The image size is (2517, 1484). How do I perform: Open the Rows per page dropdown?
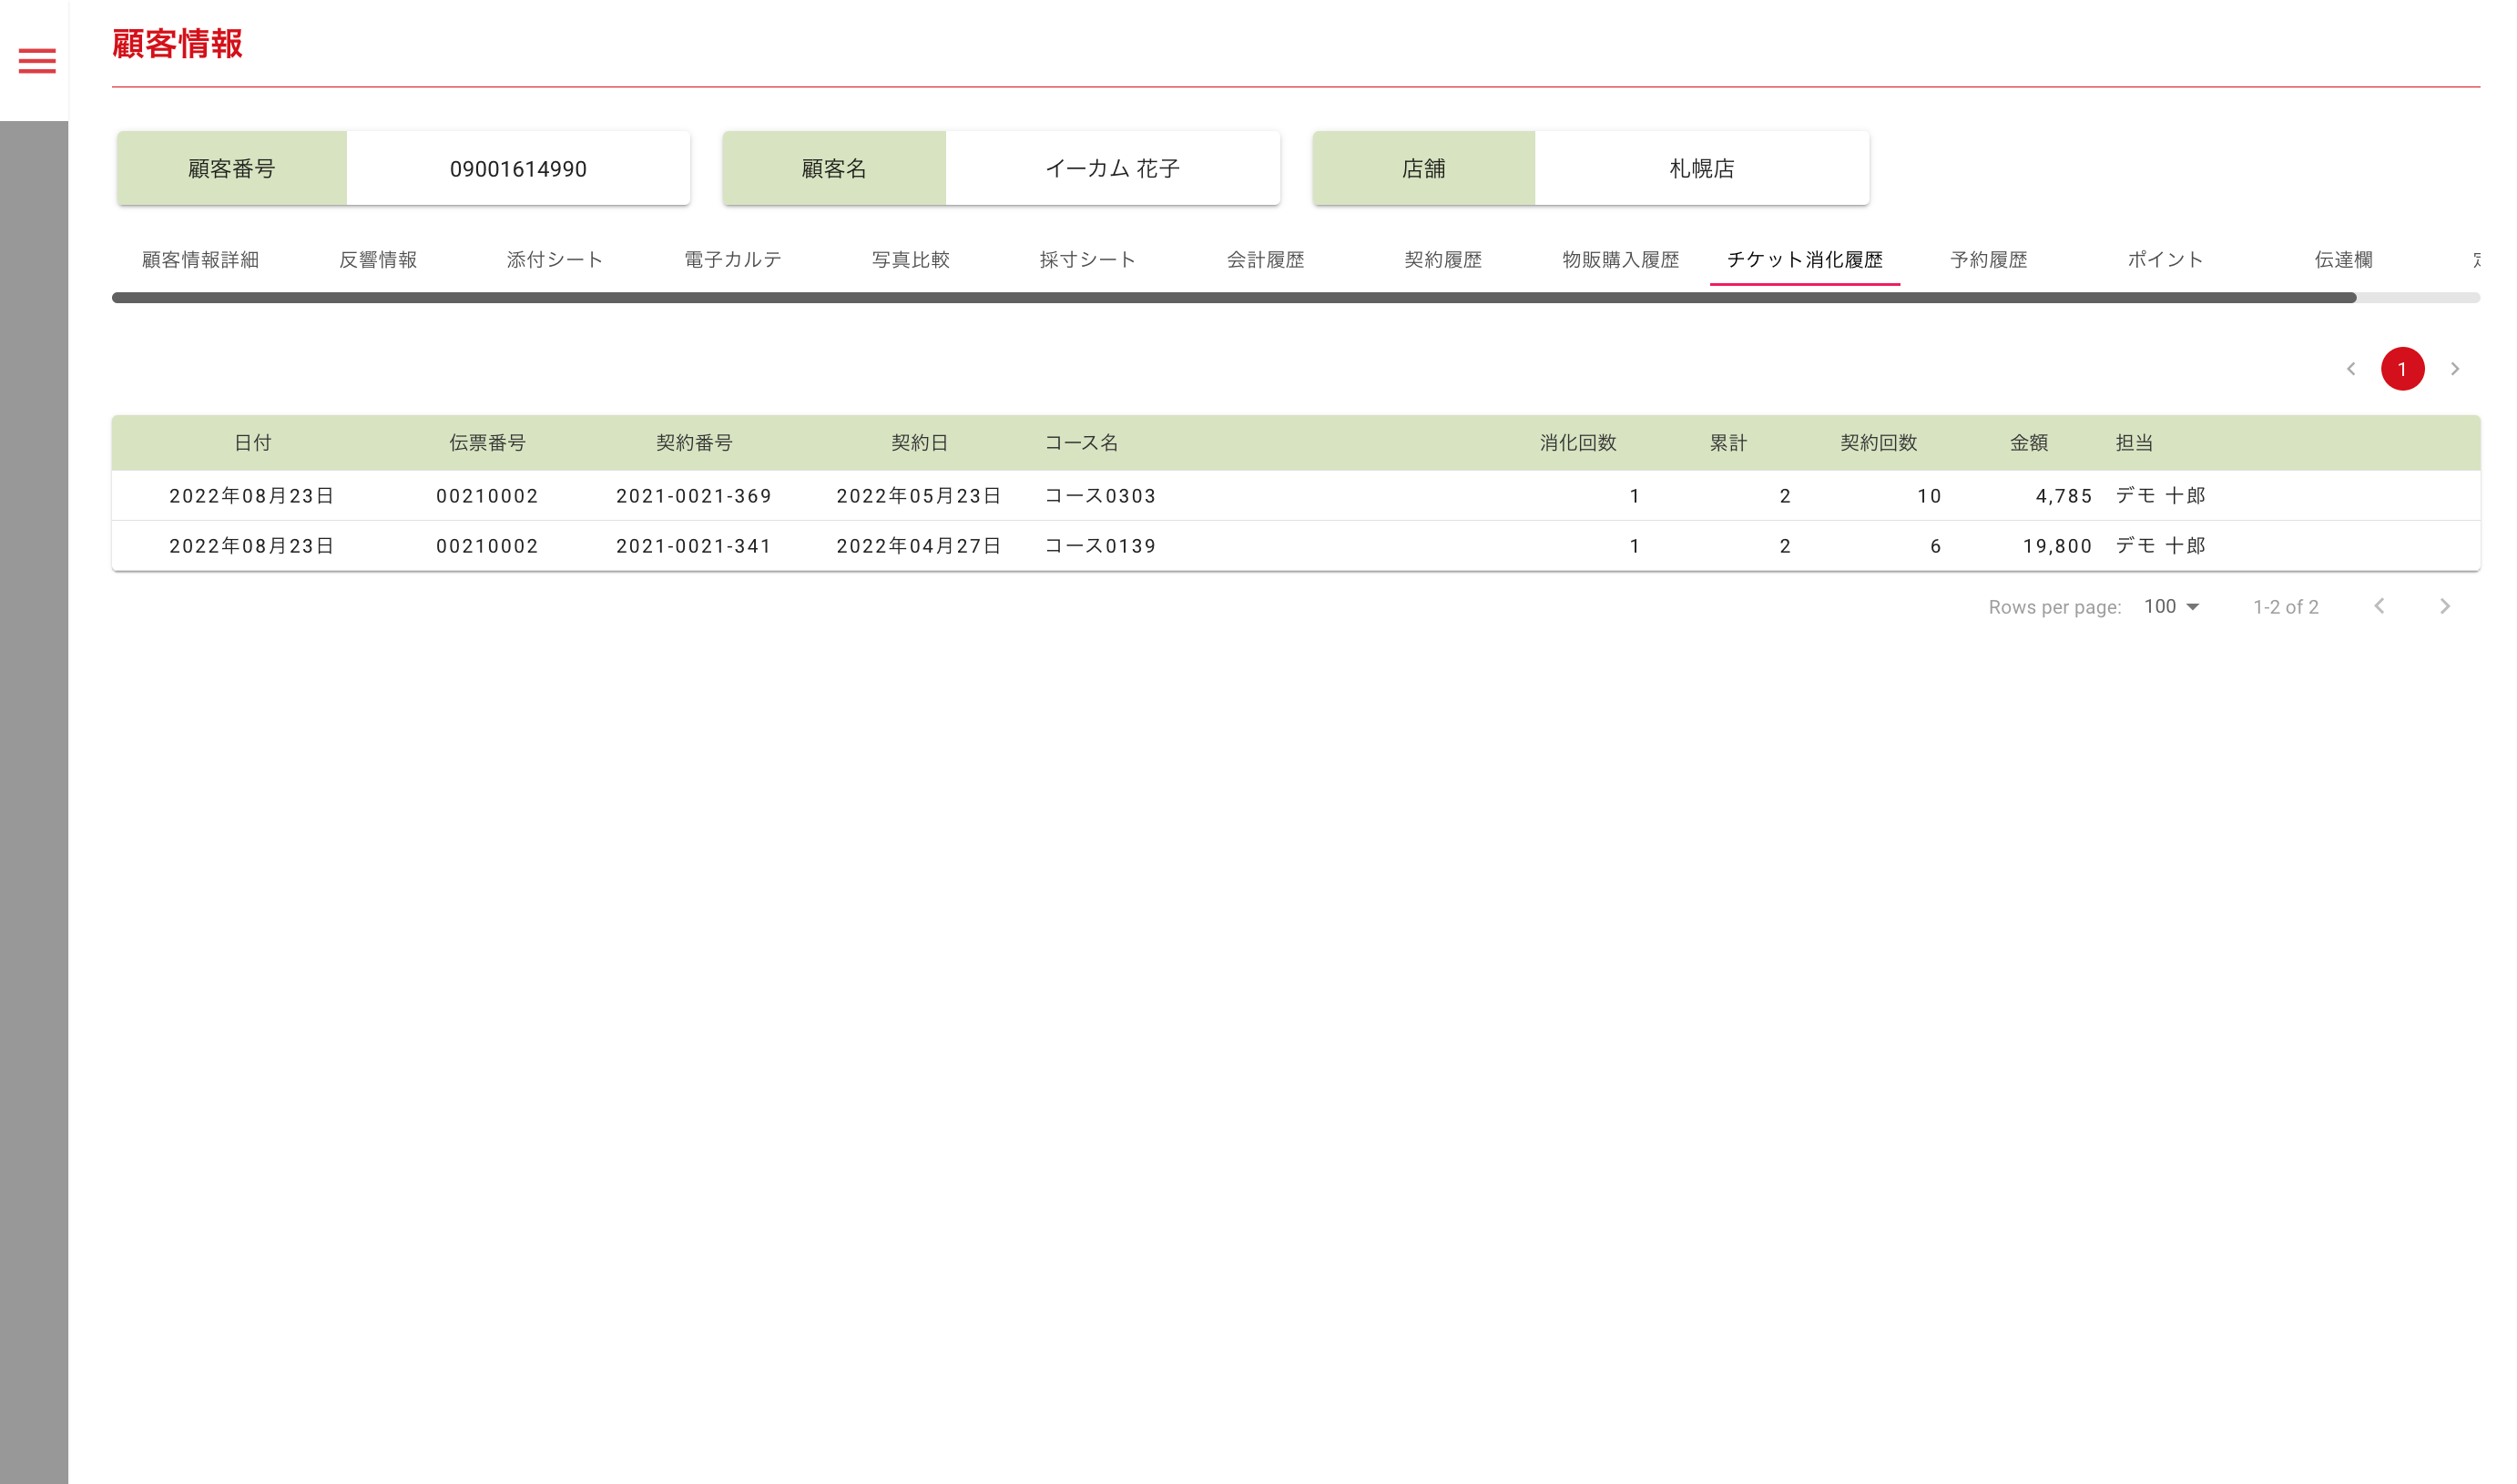(x=2171, y=606)
